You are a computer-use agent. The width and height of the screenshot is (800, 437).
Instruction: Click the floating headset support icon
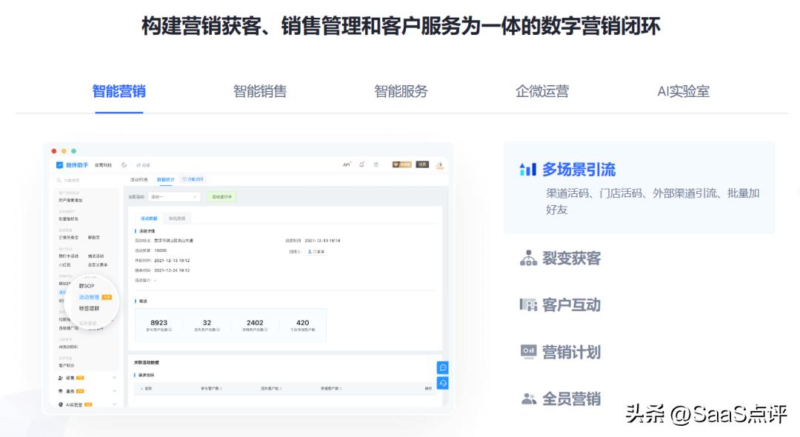[443, 384]
